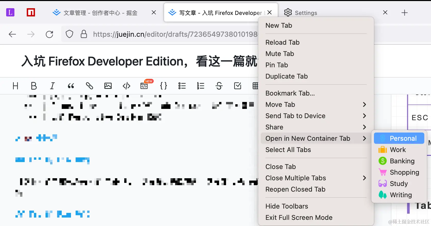Click the heading H toolbar icon
Screen dimensions: 431x226
15,86
